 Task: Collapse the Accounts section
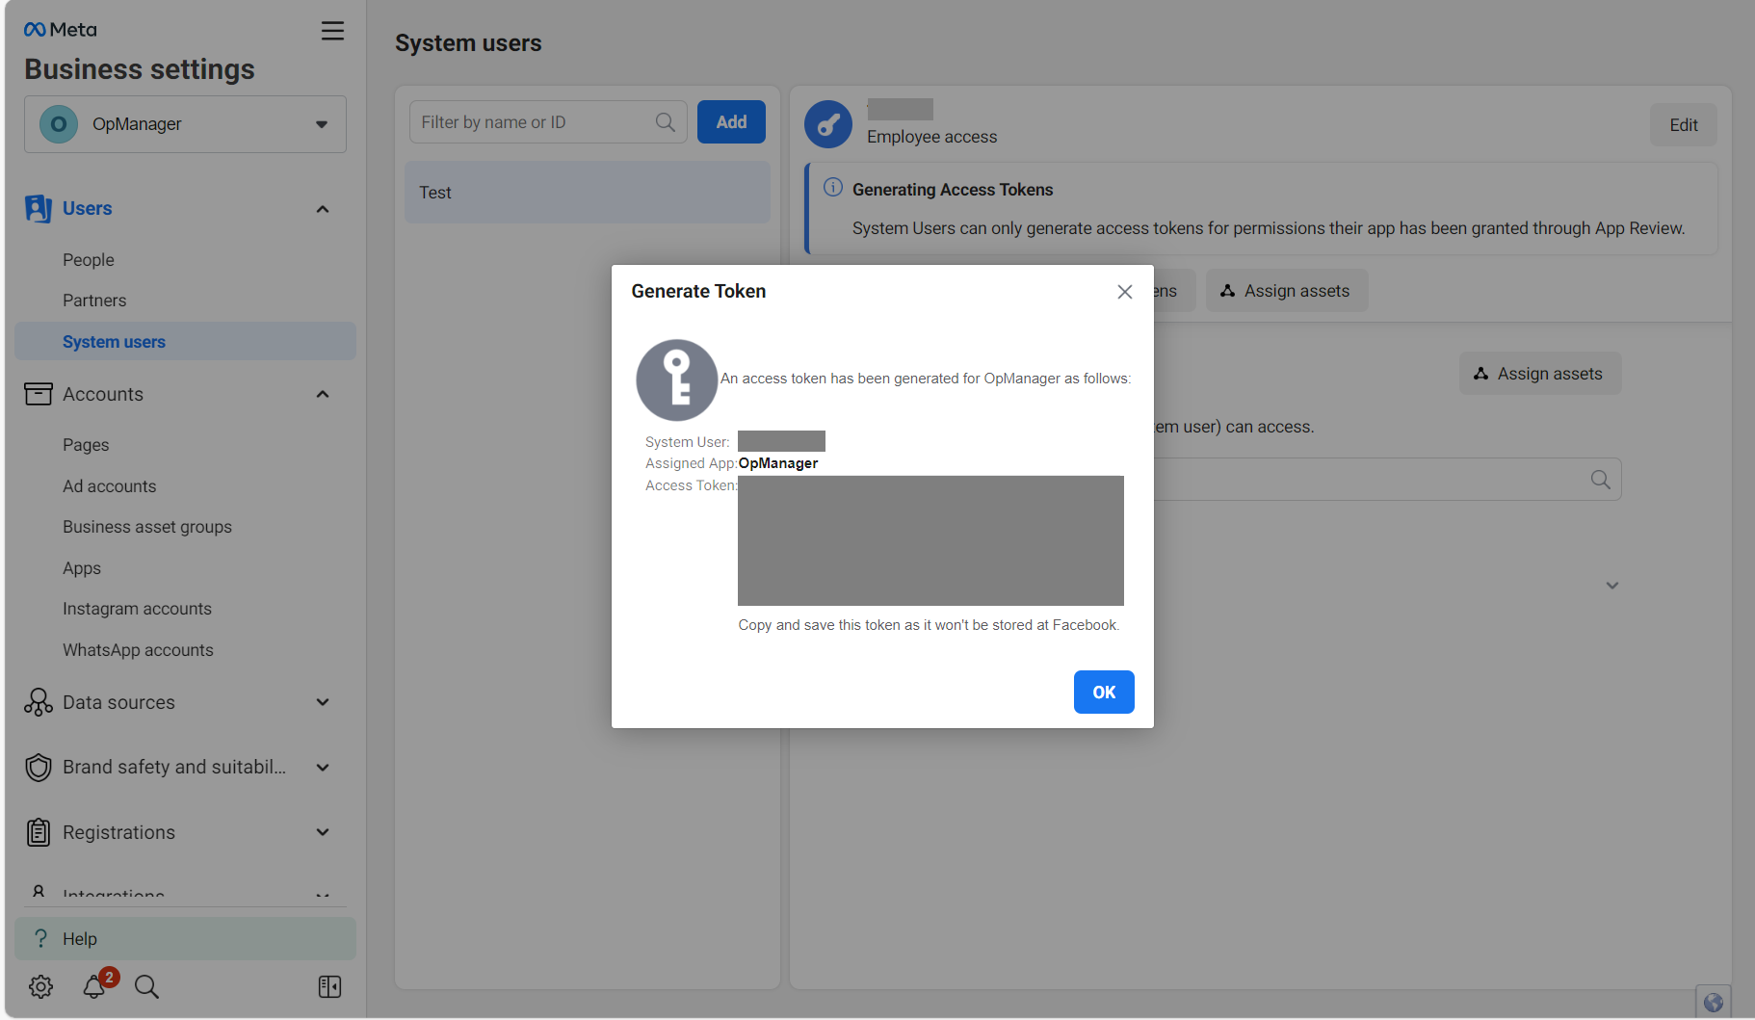pos(323,394)
